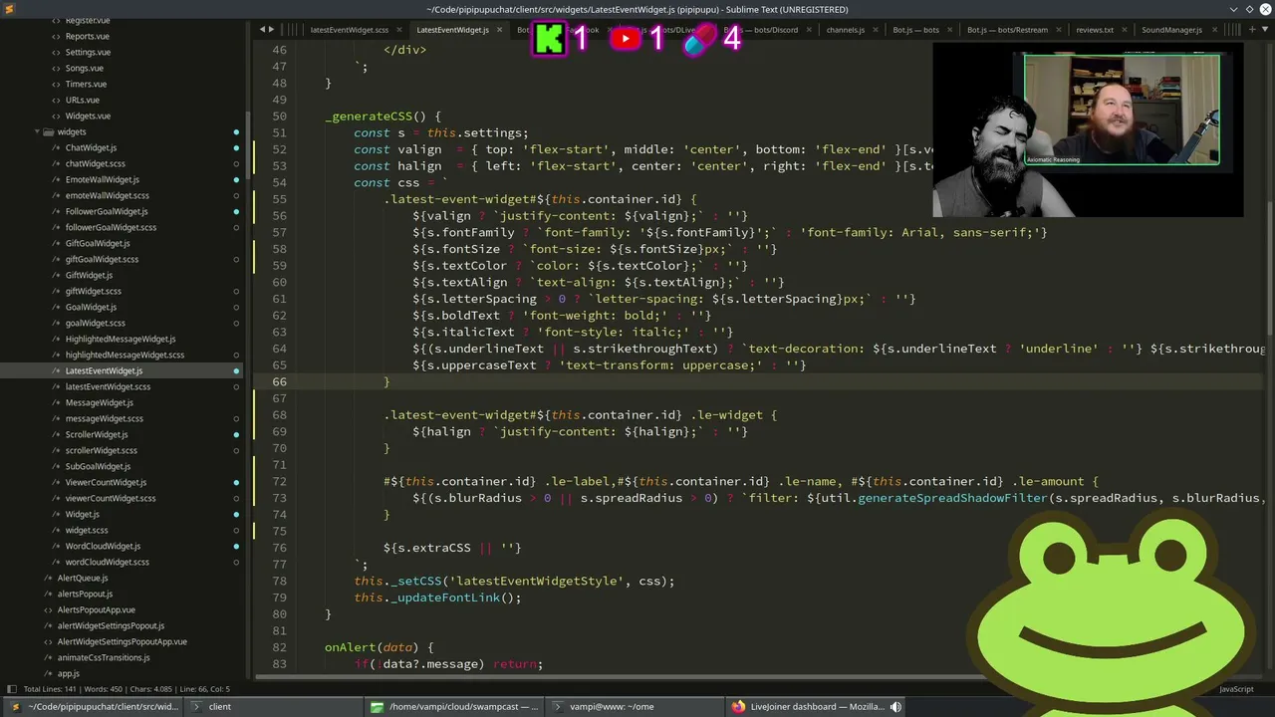Open AlertsPopoutApp.vue file
This screenshot has width=1275, height=717.
[x=96, y=609]
